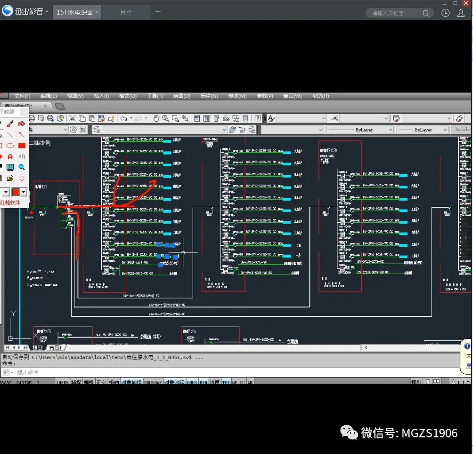This screenshot has width=473, height=454.
Task: Open the Quick Calculator icon
Action: point(245,118)
